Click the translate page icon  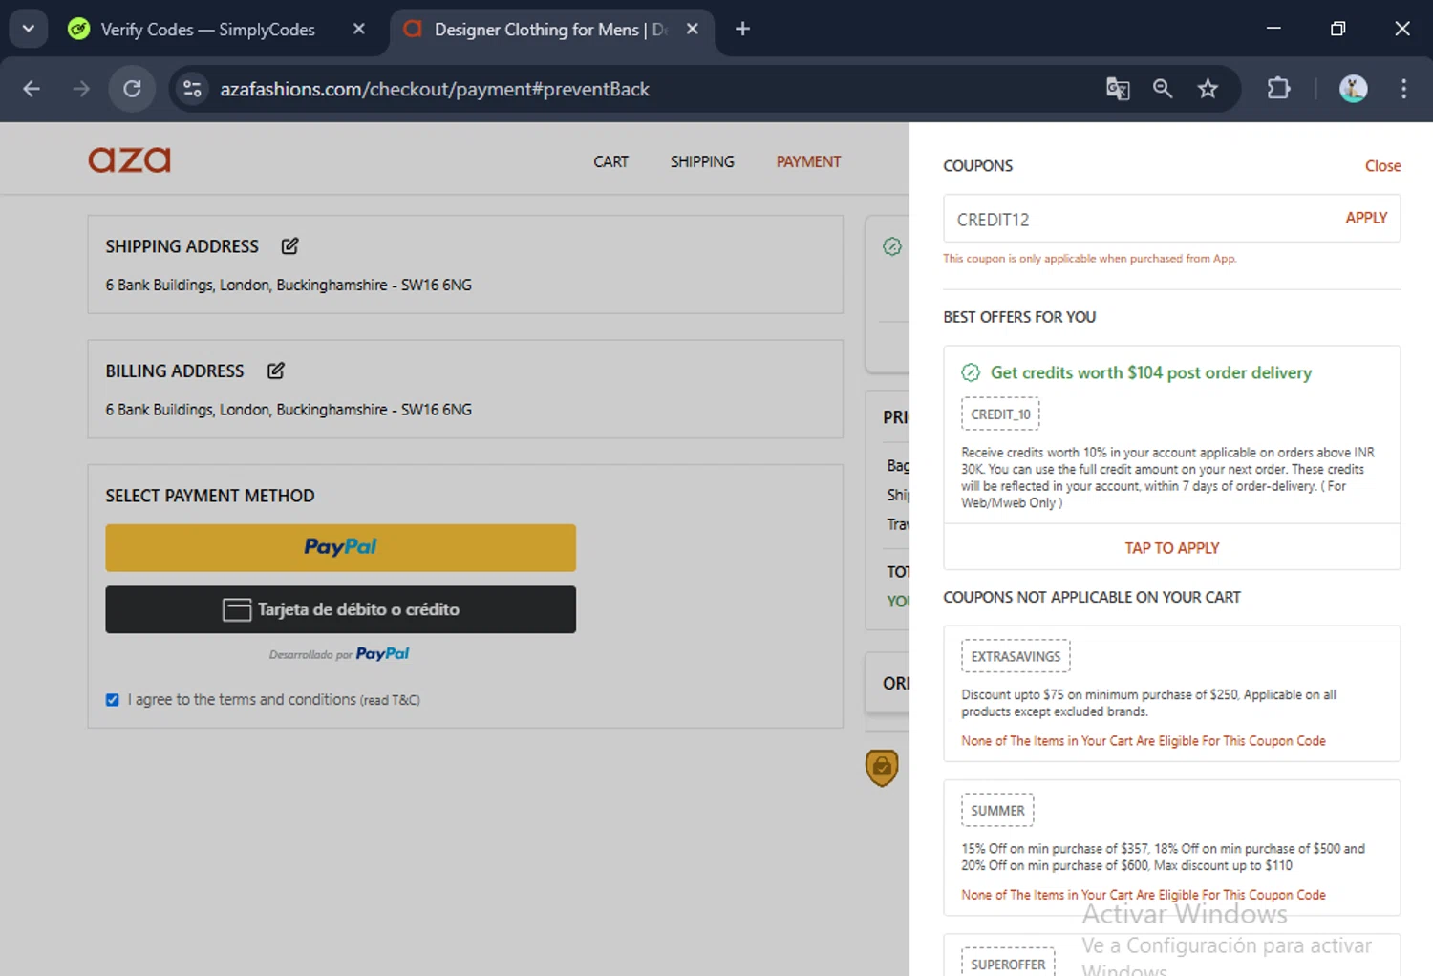tap(1118, 89)
